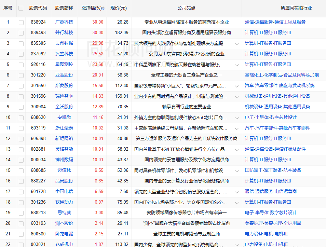Open stock link 品高股份

(x=64, y=181)
